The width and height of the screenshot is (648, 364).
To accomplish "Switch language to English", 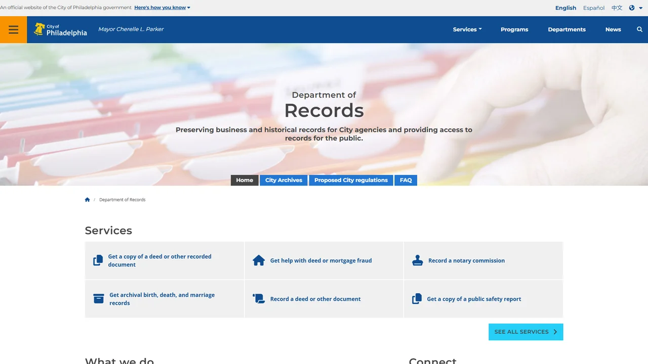I will [x=565, y=8].
